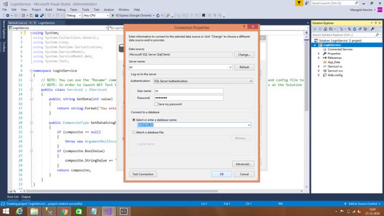Click the Collapse All icon in Solution Explorer

tap(360, 29)
